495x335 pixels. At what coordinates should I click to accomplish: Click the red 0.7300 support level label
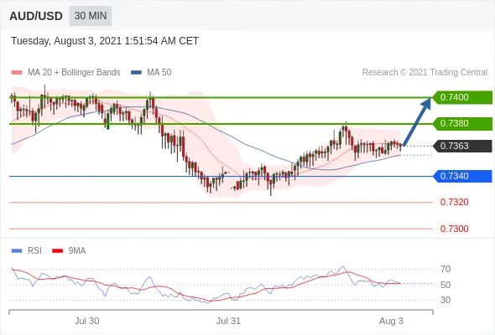pyautogui.click(x=454, y=229)
